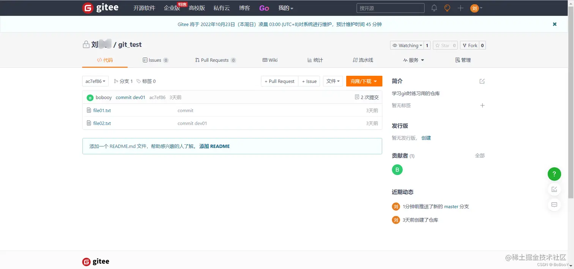This screenshot has width=574, height=269.
Task: Open the Watching dropdown
Action: [407, 45]
